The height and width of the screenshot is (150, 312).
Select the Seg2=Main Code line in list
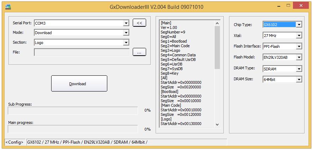coord(175,46)
